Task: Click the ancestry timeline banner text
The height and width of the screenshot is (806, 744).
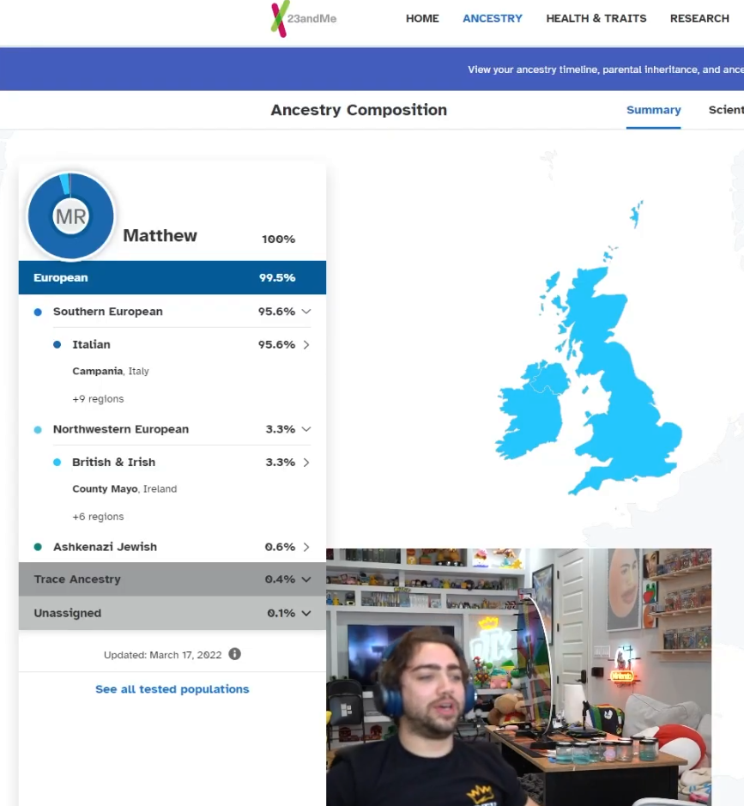Action: [x=606, y=70]
